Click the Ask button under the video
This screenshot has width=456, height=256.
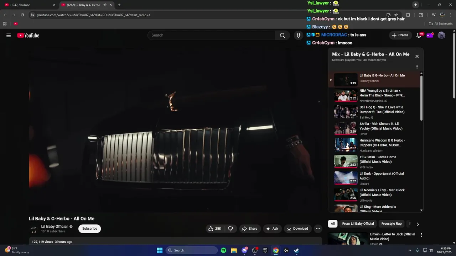[x=272, y=229]
